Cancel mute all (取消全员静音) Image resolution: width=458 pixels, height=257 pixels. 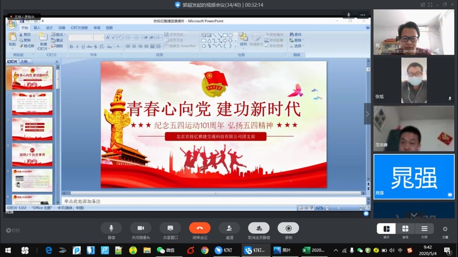pyautogui.click(x=259, y=228)
